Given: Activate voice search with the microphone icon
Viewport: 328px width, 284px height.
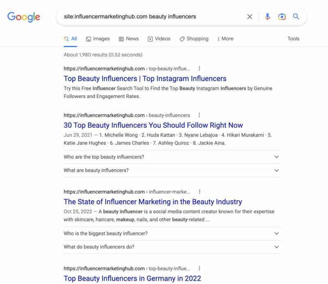Looking at the screenshot, I should 267,16.
